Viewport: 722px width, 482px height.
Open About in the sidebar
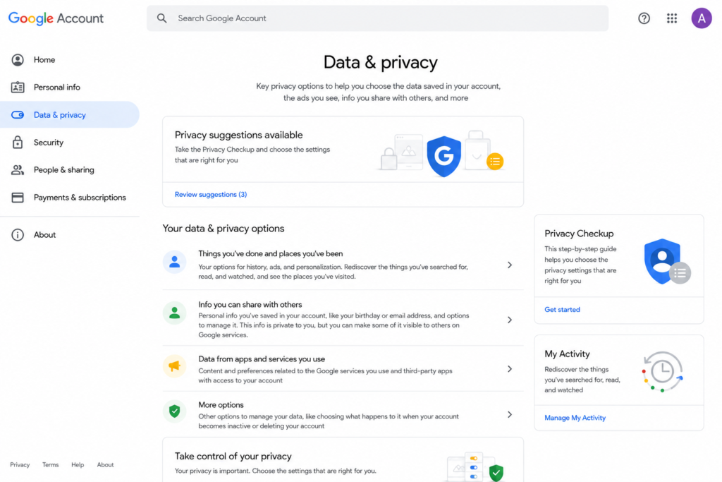point(70,234)
